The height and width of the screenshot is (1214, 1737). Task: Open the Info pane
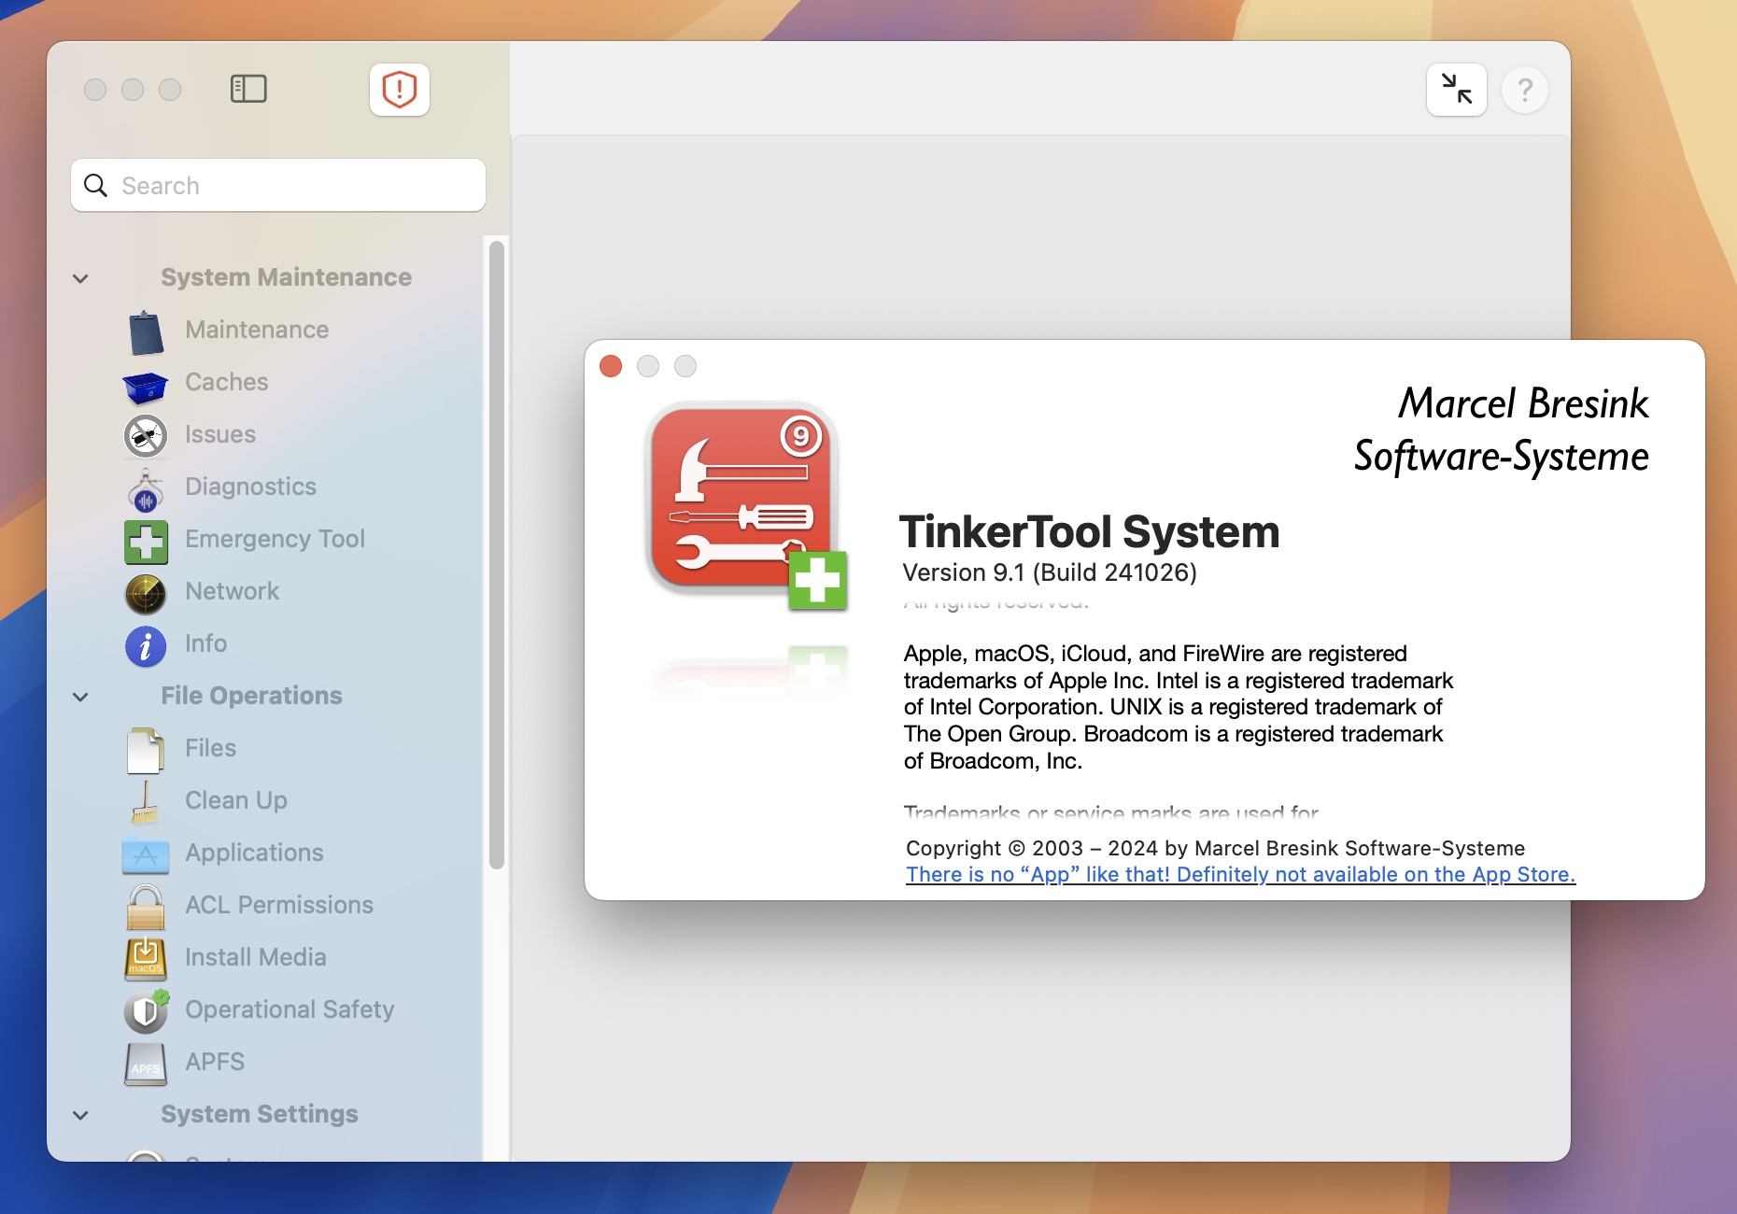point(206,643)
